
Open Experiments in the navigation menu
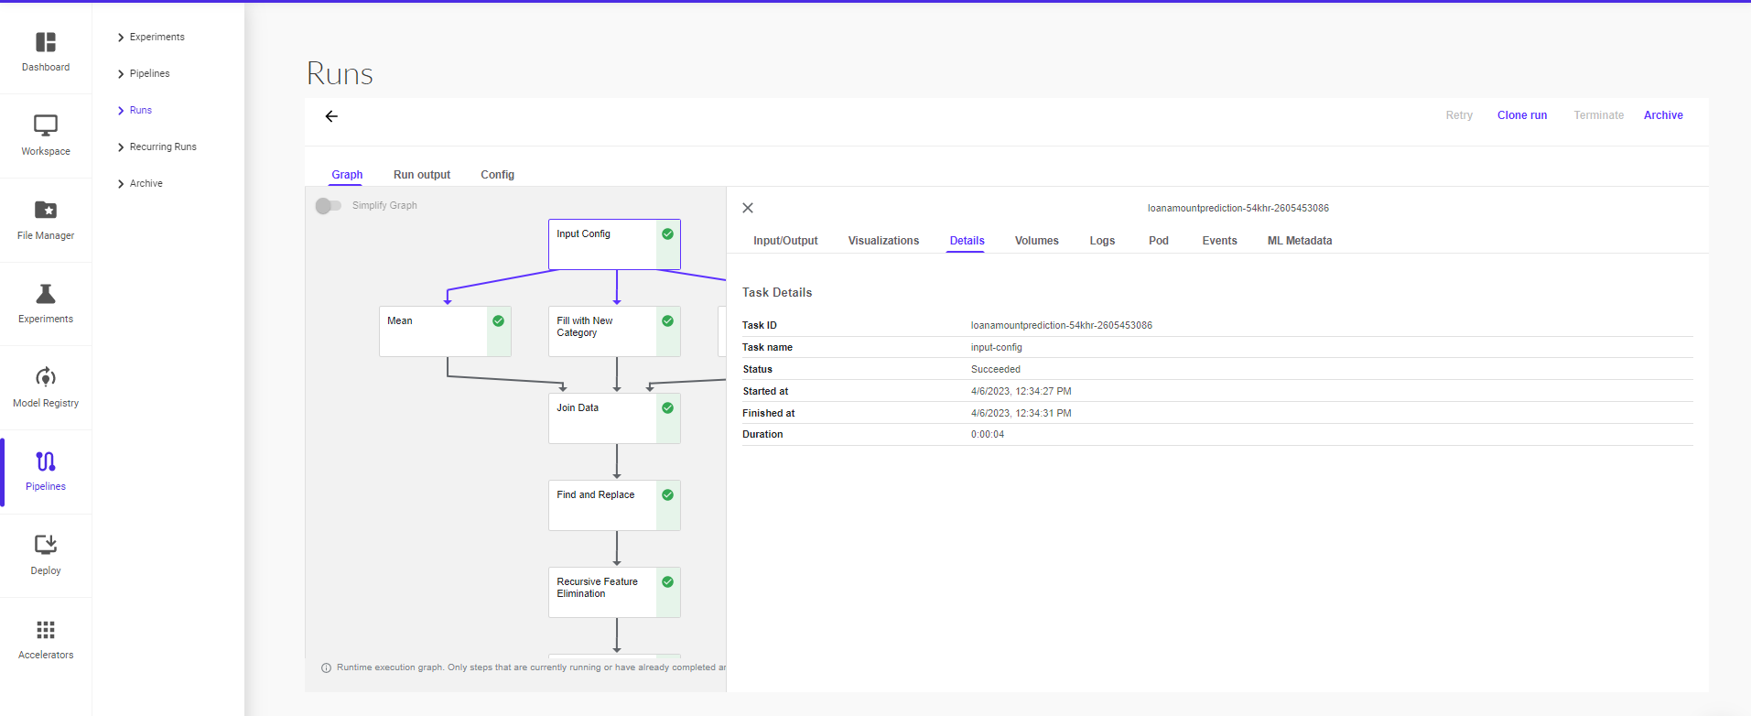click(x=157, y=38)
